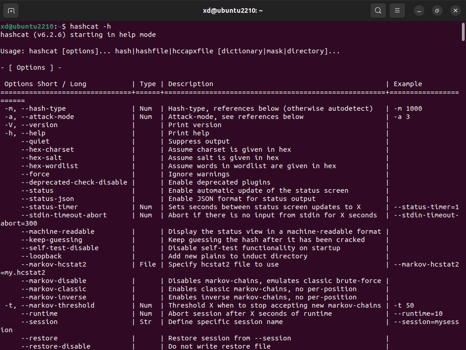466x350 pixels.
Task: Click the '--hex-salt' option
Action: (41, 158)
